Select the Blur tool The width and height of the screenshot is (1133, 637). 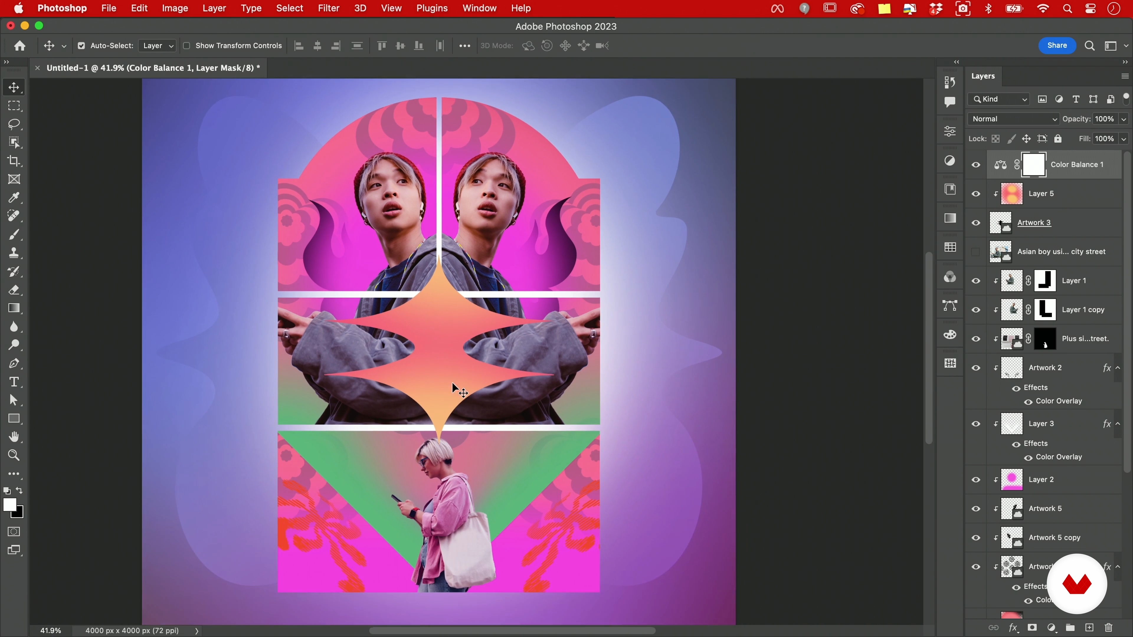click(x=14, y=327)
